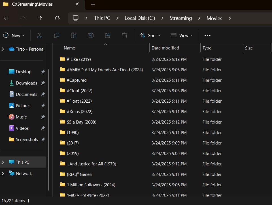Click the Copy icon in toolbar
Screen dimensions: 272x205
pos(57,35)
